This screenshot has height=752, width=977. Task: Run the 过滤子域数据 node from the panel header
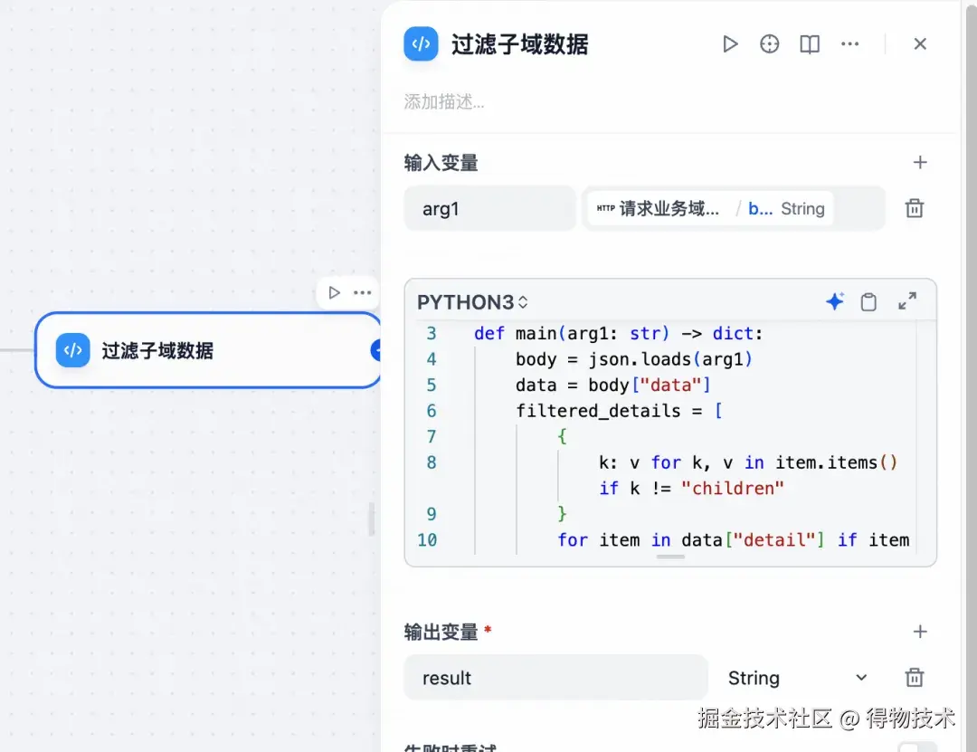[730, 43]
